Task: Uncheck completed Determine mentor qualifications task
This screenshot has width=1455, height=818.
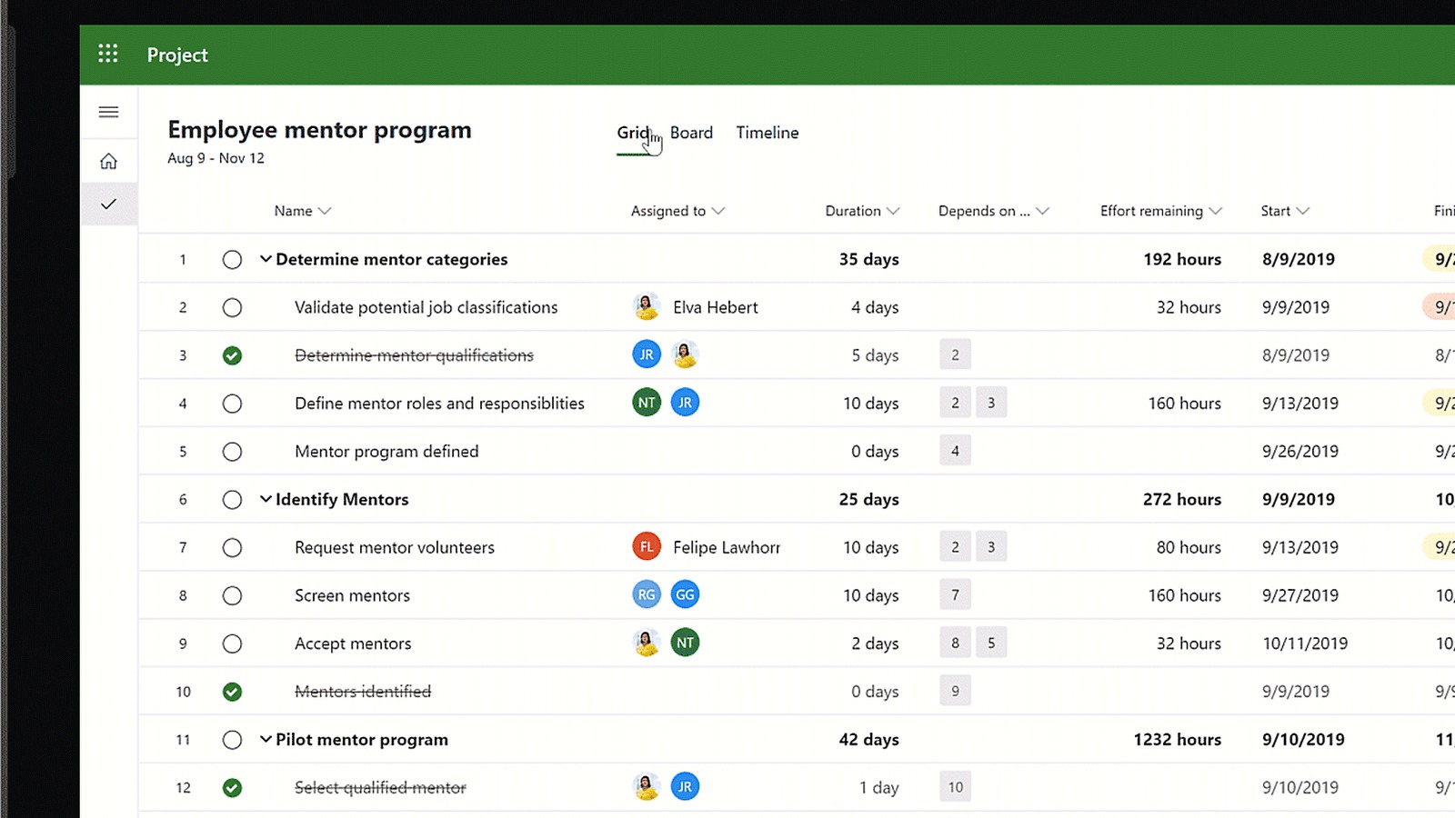Action: [x=232, y=355]
